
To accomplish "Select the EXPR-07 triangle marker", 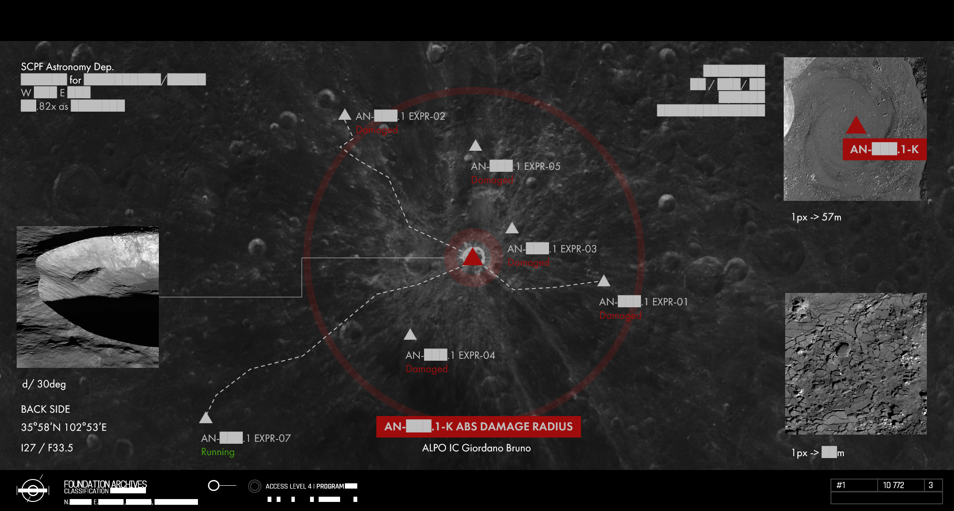I will coord(206,418).
